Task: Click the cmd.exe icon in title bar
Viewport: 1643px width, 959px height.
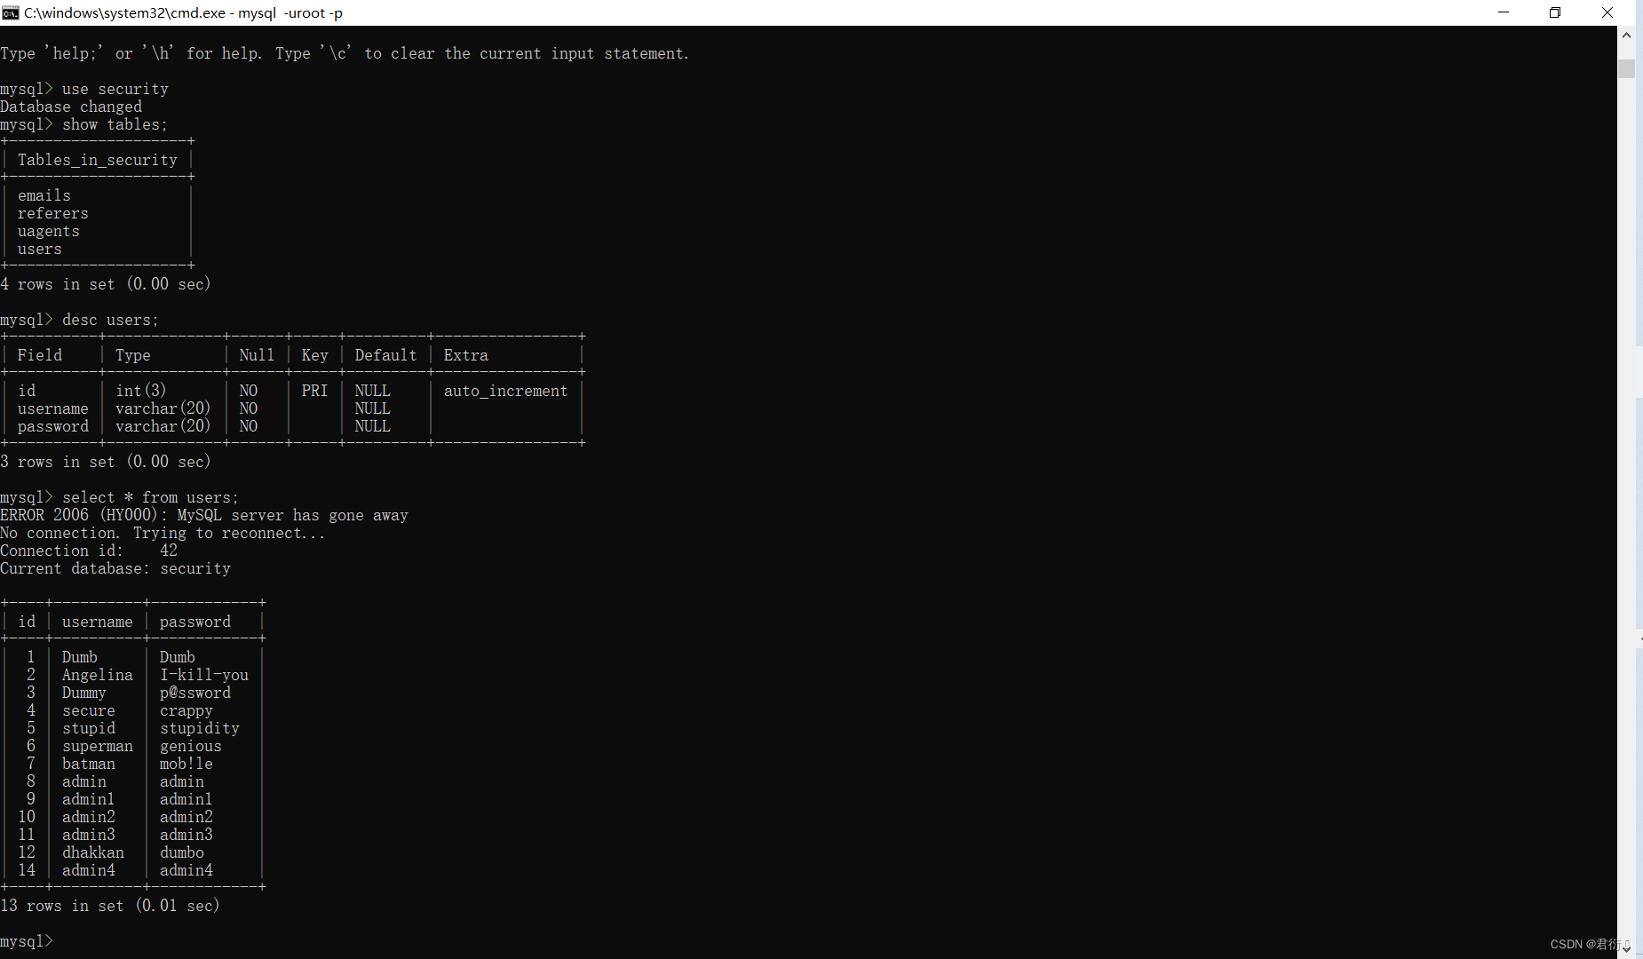Action: click(x=11, y=12)
